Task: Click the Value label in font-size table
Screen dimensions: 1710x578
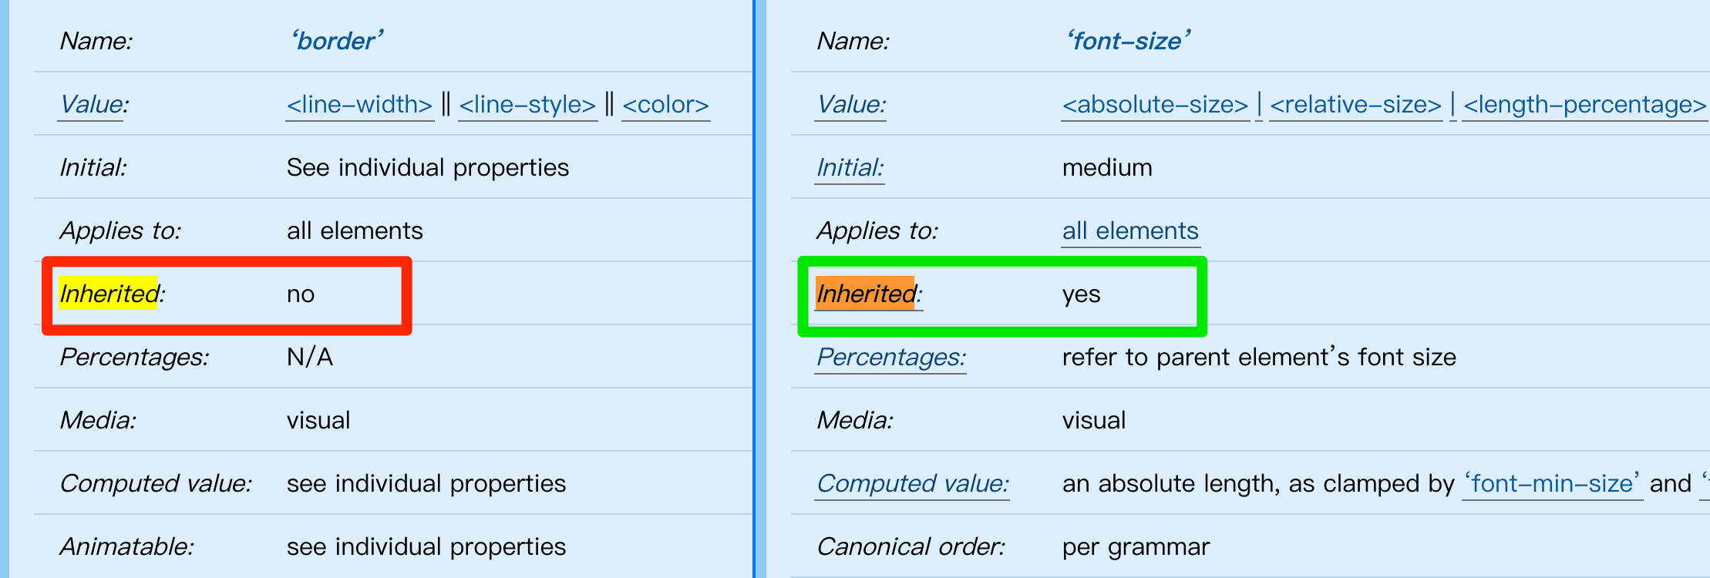Action: pyautogui.click(x=851, y=104)
